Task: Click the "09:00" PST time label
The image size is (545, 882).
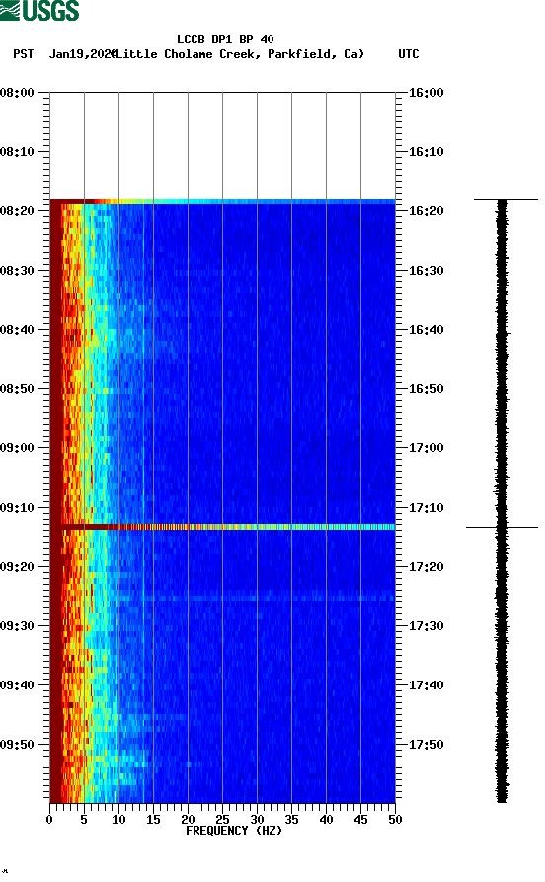Action: (x=18, y=448)
